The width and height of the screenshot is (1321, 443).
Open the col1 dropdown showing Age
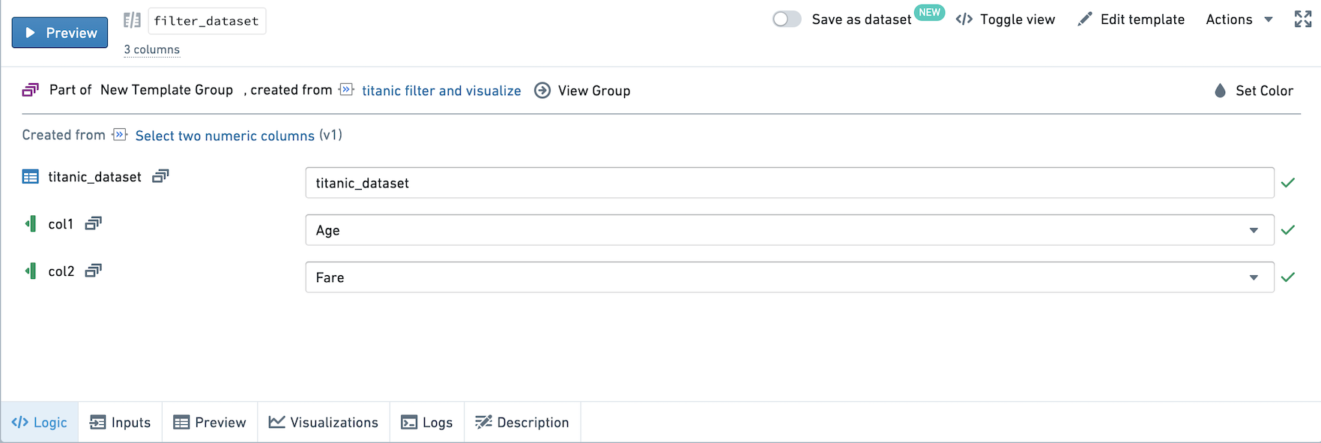point(790,230)
